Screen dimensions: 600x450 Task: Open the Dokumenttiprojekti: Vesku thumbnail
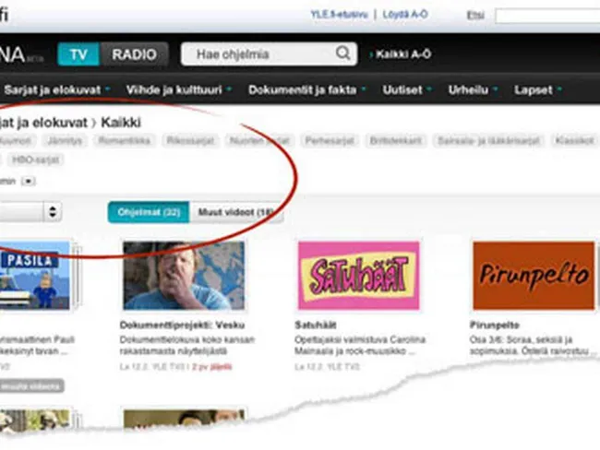(184, 276)
